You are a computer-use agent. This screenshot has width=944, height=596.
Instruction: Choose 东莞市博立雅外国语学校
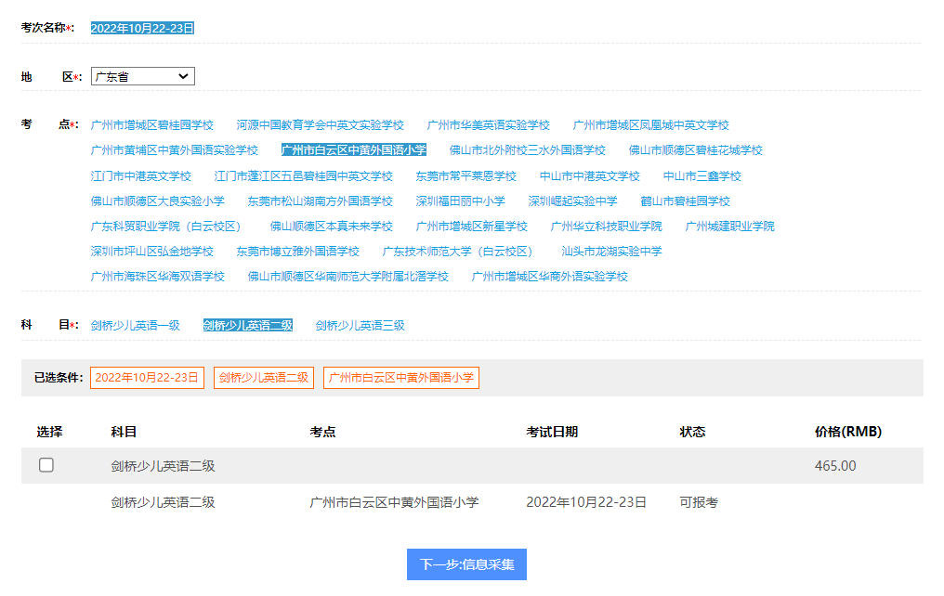pyautogui.click(x=298, y=252)
